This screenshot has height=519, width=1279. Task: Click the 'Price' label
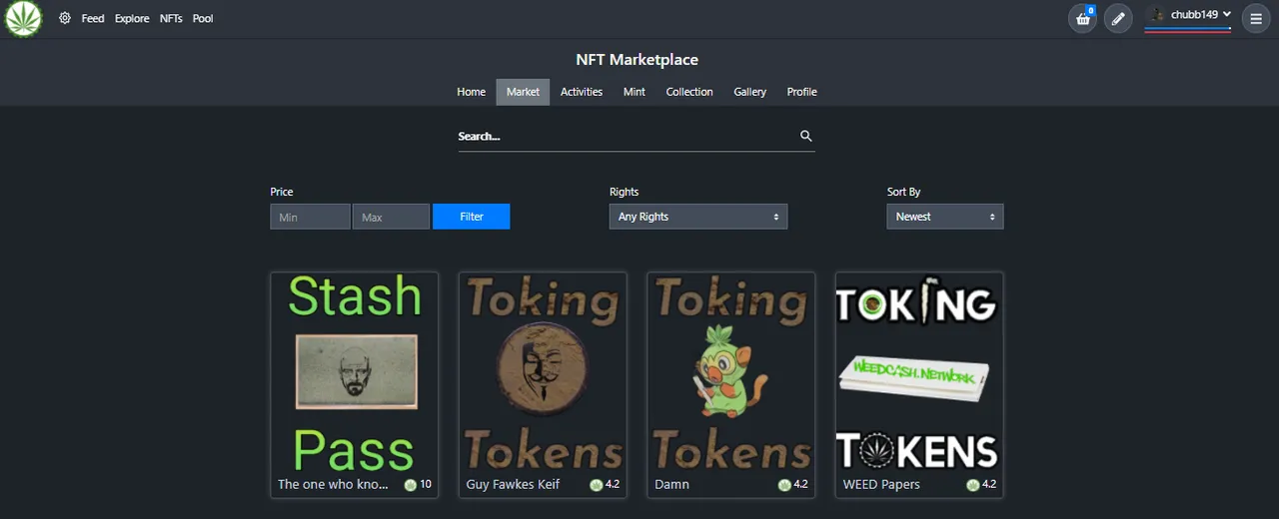[x=282, y=192]
